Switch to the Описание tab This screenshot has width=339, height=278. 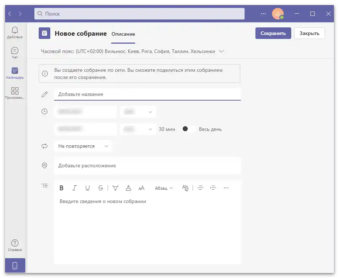point(123,34)
